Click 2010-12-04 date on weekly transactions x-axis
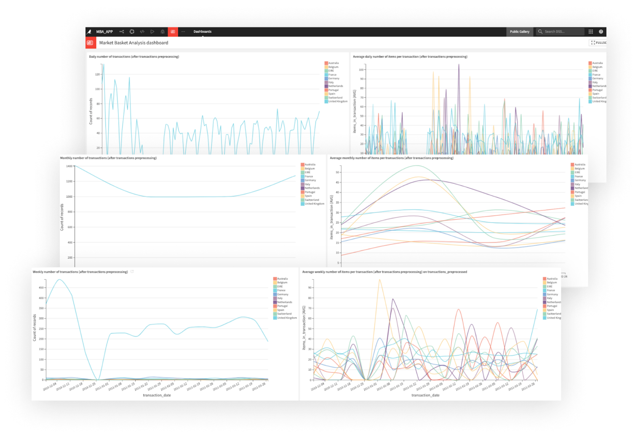The width and height of the screenshot is (638, 437). click(50, 386)
